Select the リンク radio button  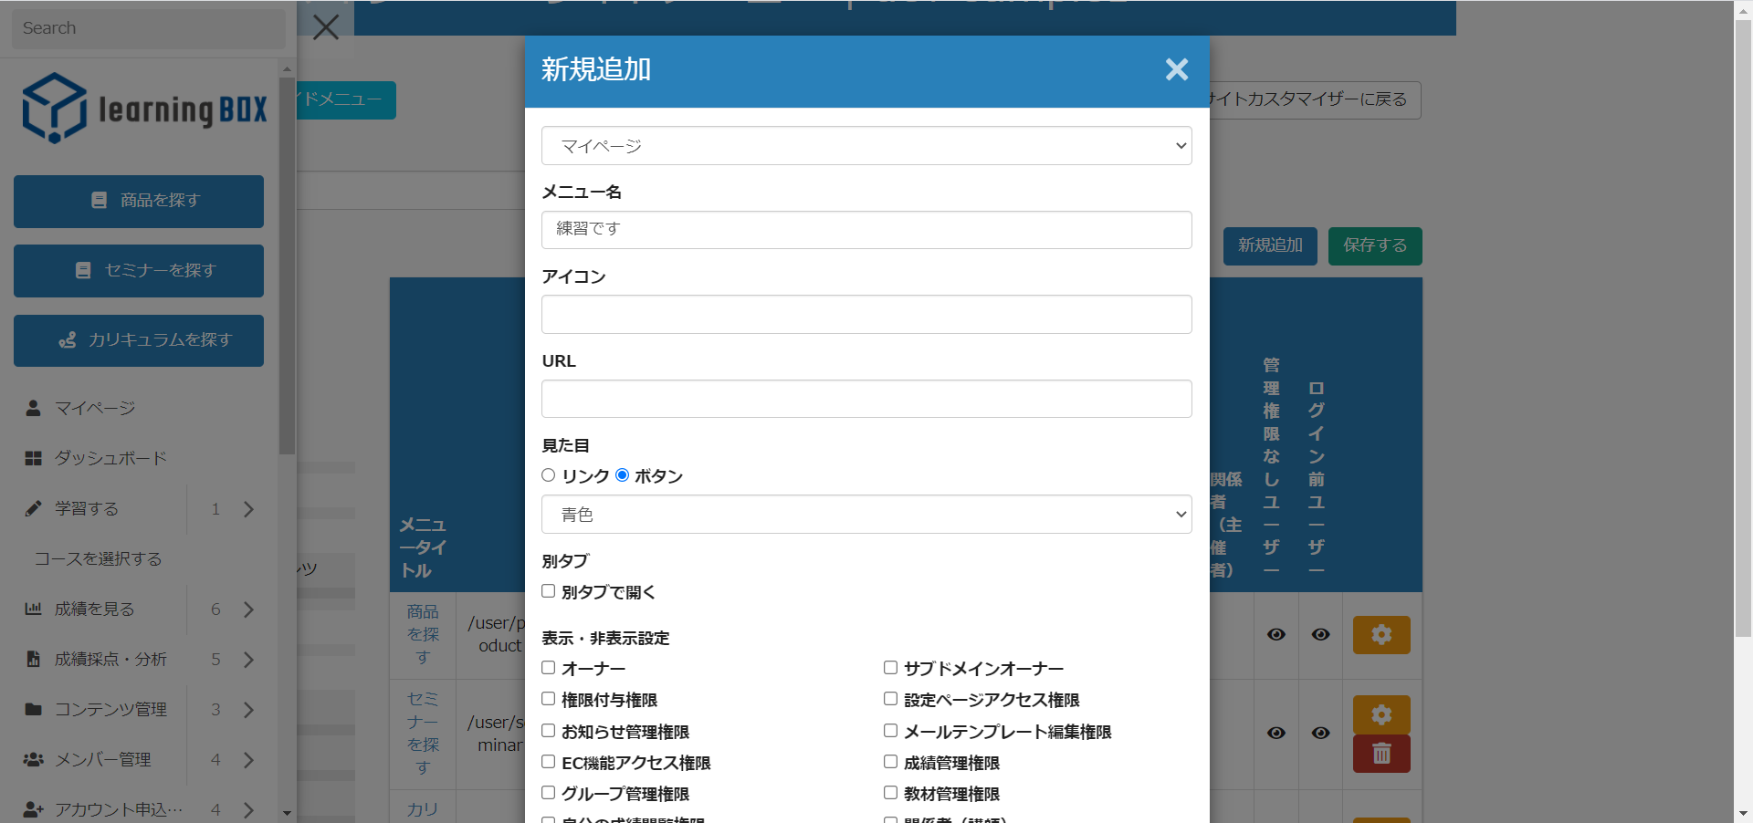[x=549, y=475]
